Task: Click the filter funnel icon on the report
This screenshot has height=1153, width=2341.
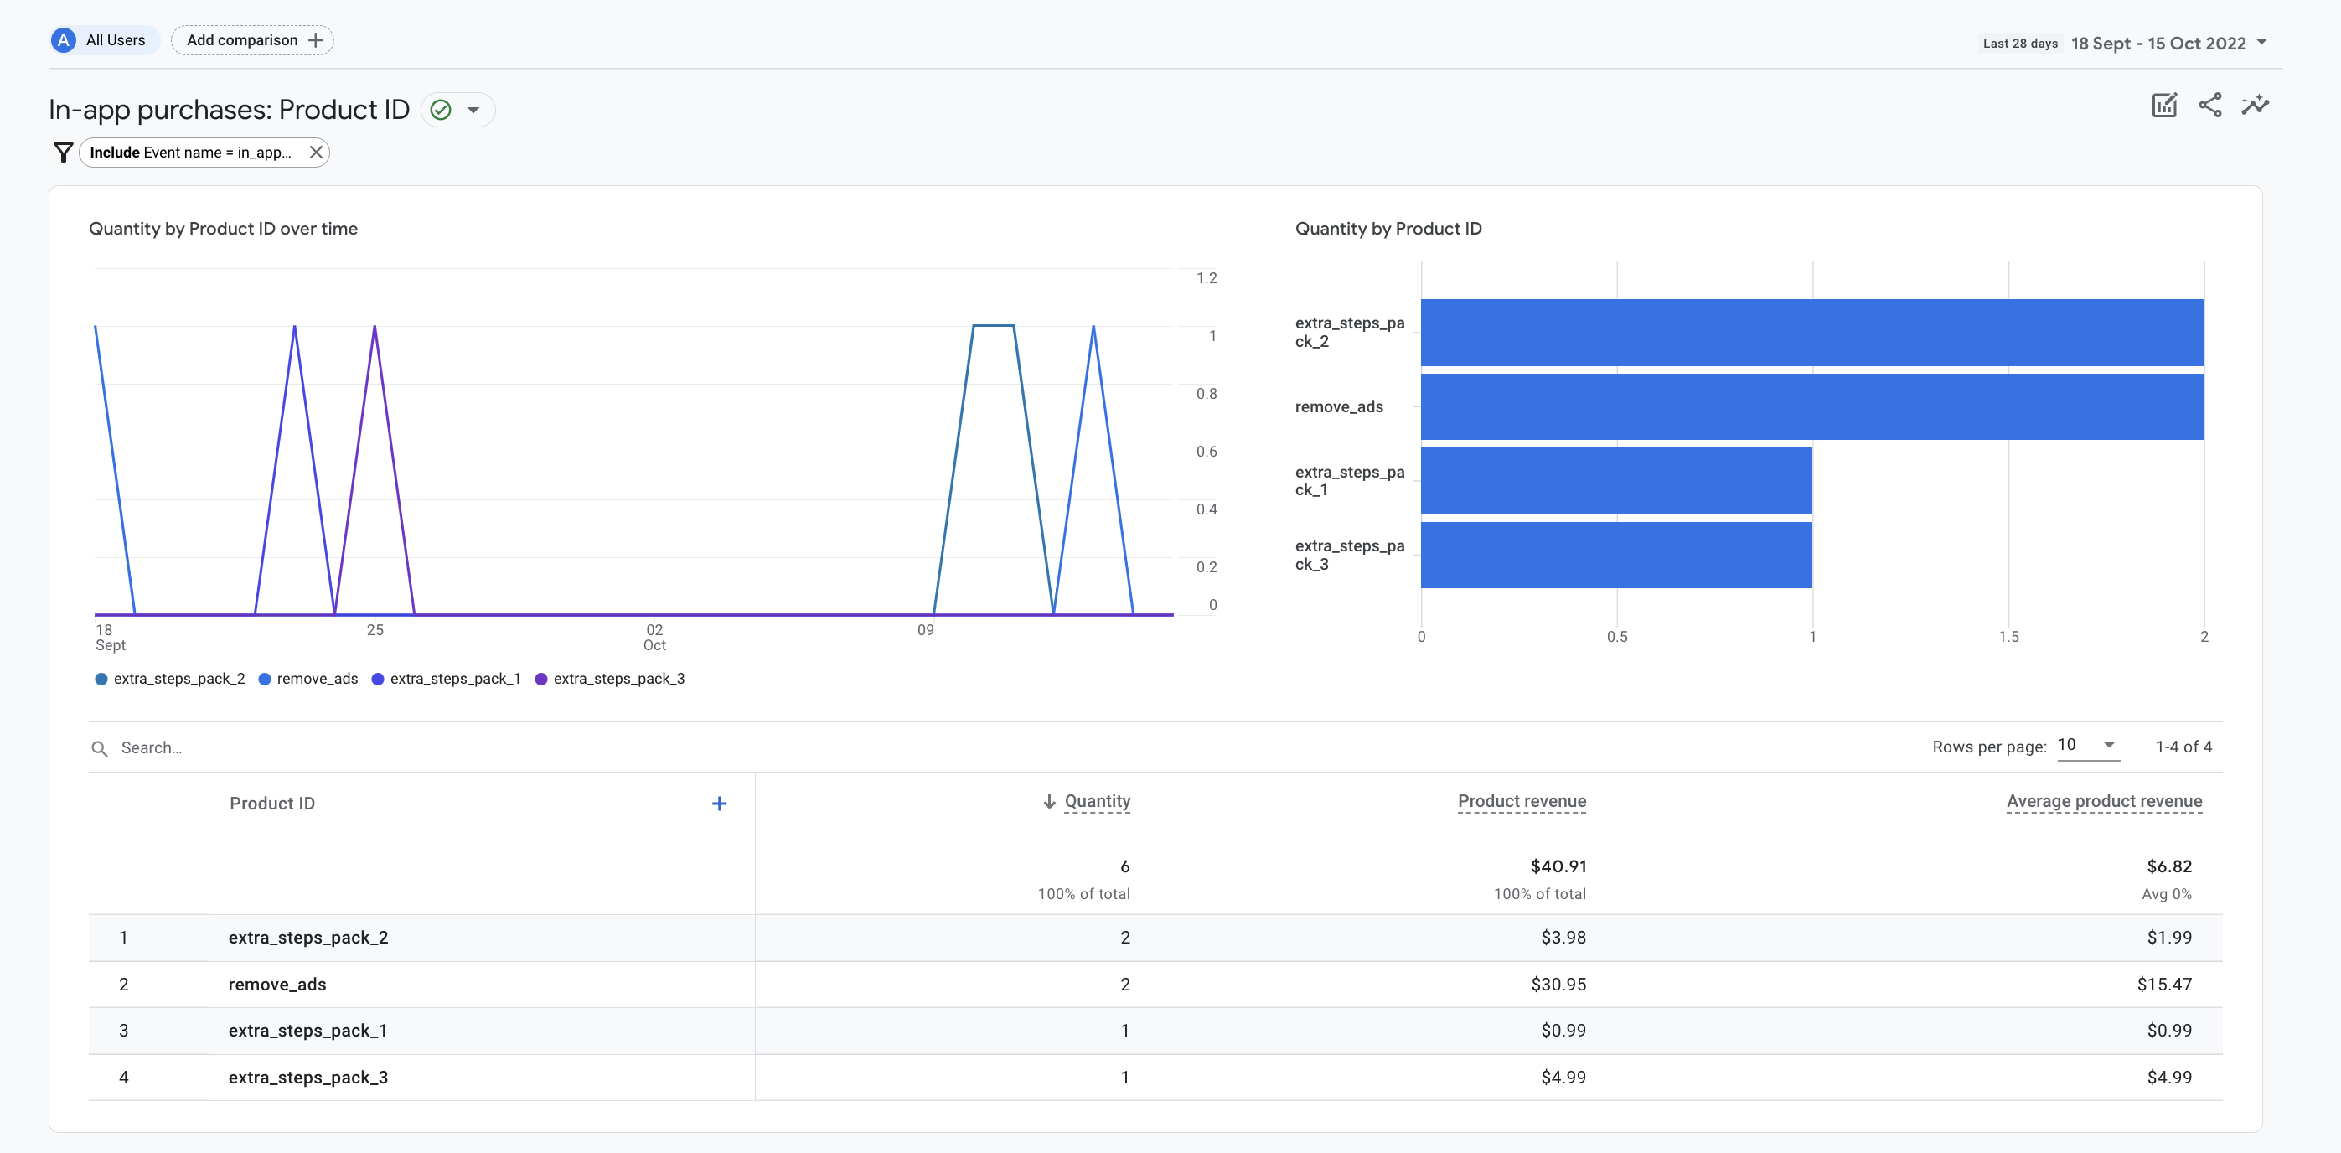Action: click(61, 151)
